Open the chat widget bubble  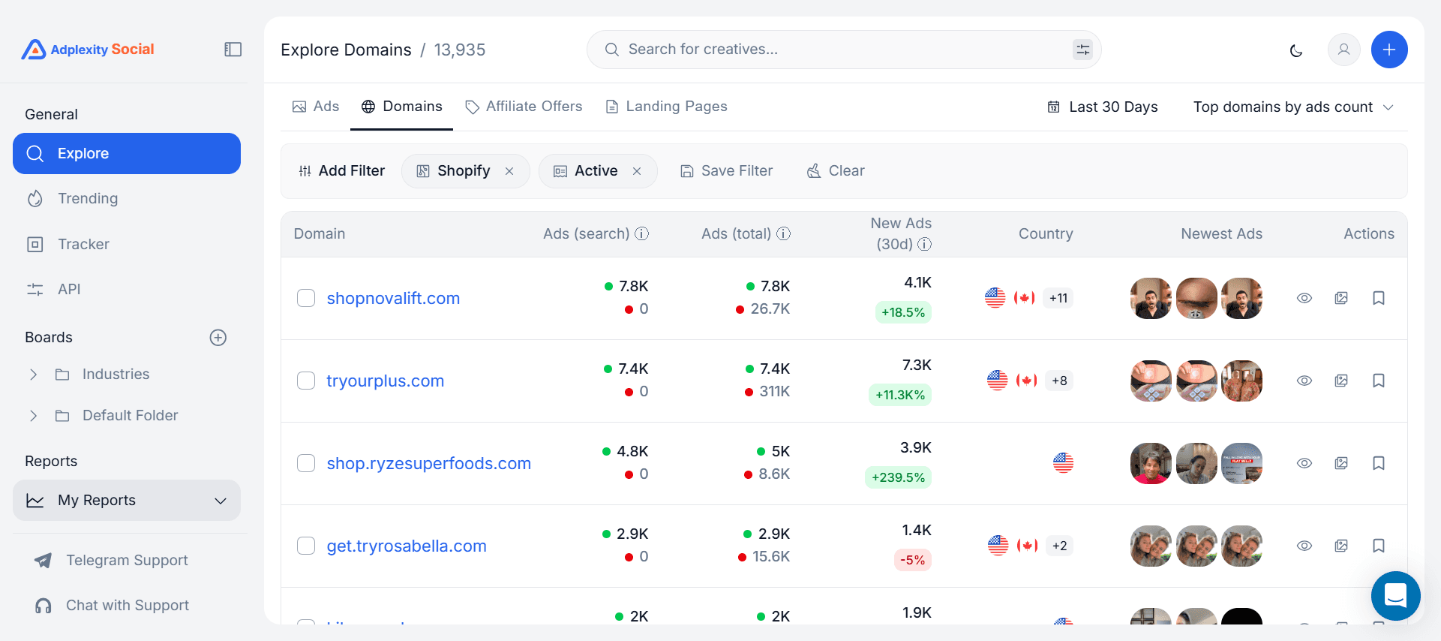pos(1395,596)
